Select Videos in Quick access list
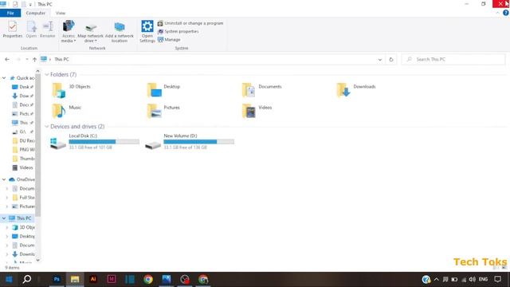The width and height of the screenshot is (510, 287). click(x=22, y=168)
